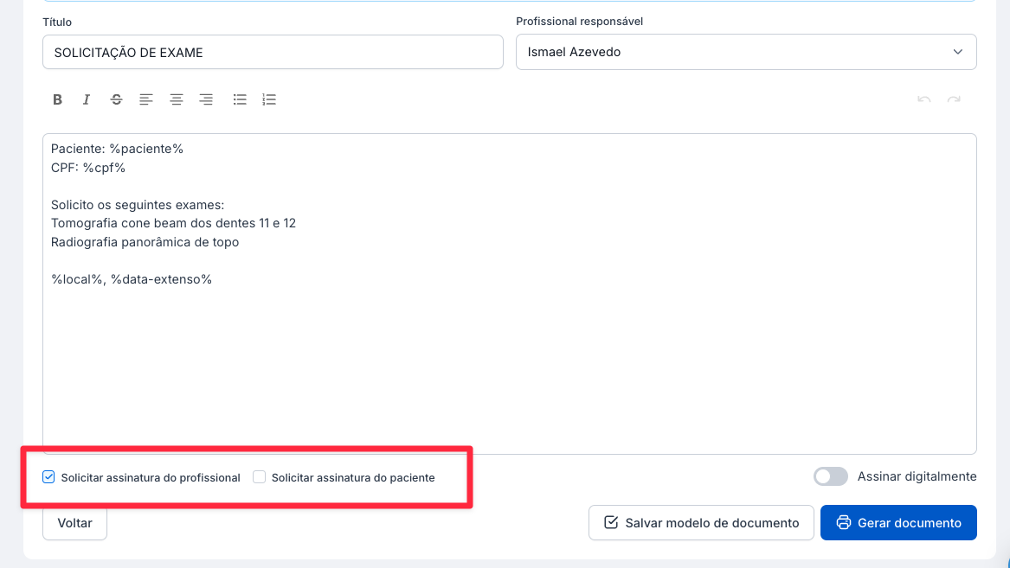
Task: Click the %local%, %data-extenso% line
Action: click(132, 279)
